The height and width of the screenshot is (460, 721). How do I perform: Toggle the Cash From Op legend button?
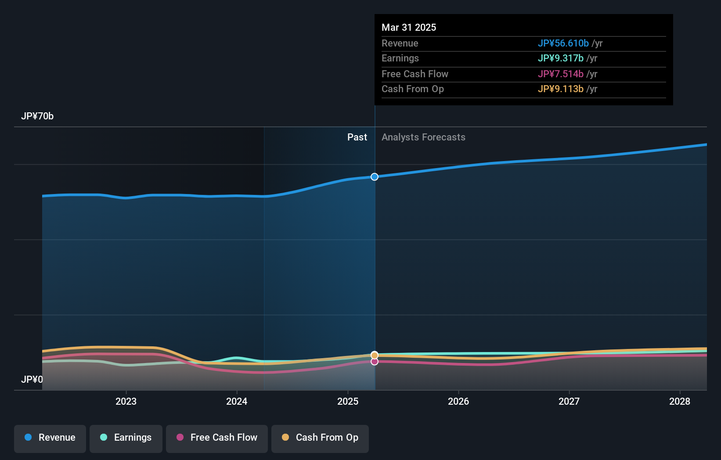pyautogui.click(x=320, y=438)
